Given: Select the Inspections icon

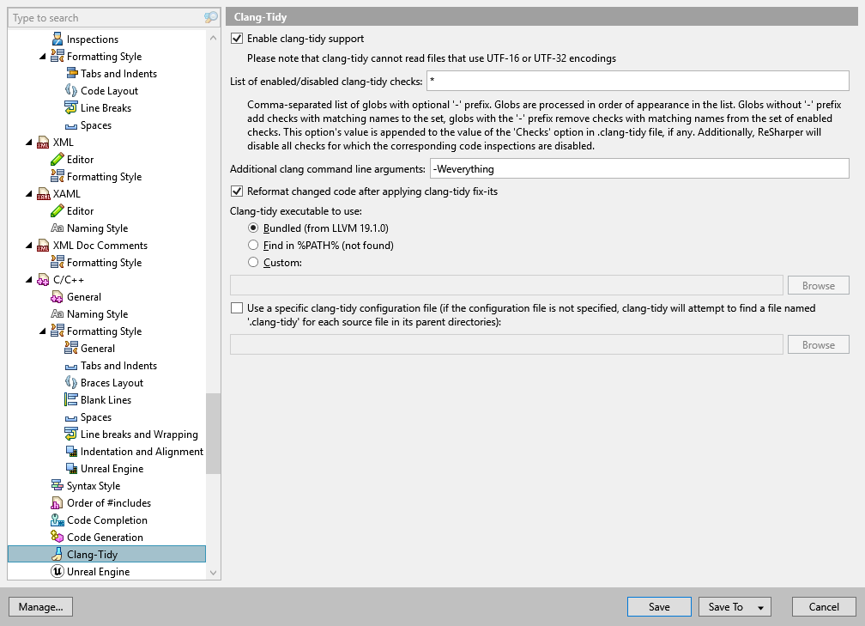Looking at the screenshot, I should tap(57, 39).
